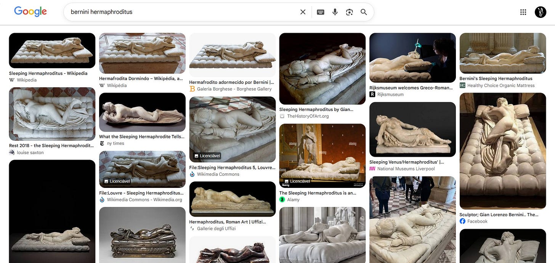The width and height of the screenshot is (555, 263).
Task: Open the louise saxton Rest 2018 thumbnail
Action: (52, 114)
